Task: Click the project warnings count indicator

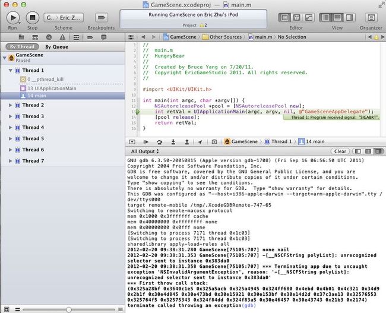Action: click(x=203, y=25)
